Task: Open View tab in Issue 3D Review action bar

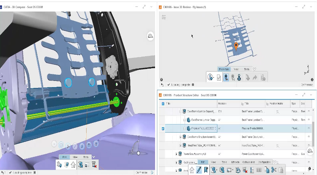Action: point(236,69)
